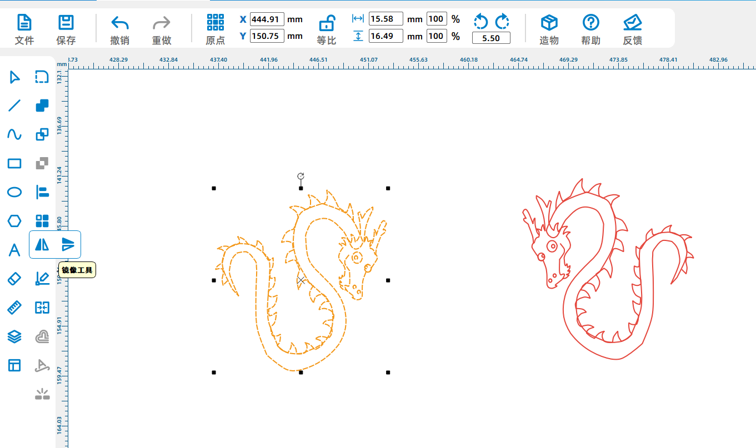
Task: Click the X position input field
Action: (267, 19)
